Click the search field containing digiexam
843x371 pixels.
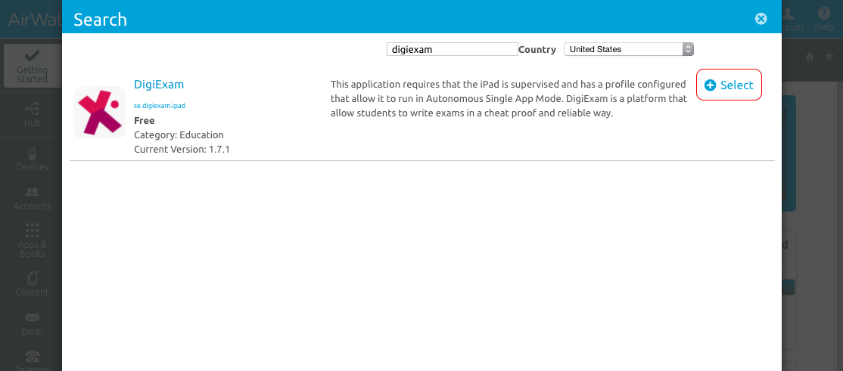(452, 49)
